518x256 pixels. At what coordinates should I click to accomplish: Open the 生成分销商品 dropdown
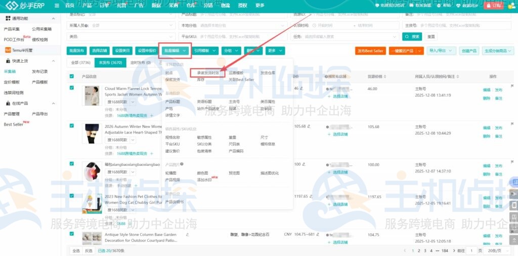[x=498, y=51]
